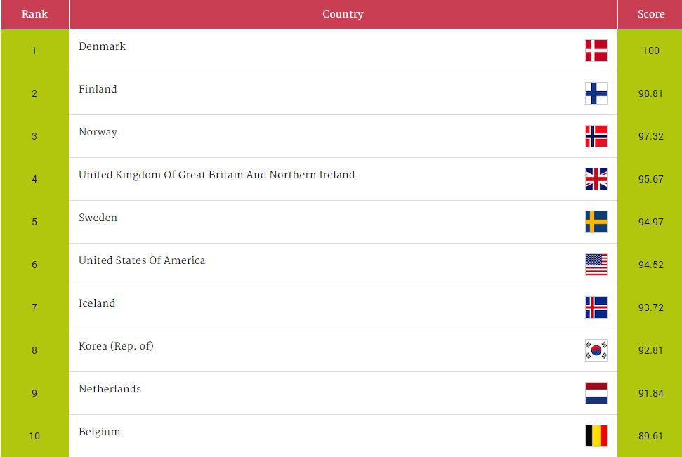Screen dimensions: 682x457
Task: Click the United States flag icon
Action: [x=596, y=265]
